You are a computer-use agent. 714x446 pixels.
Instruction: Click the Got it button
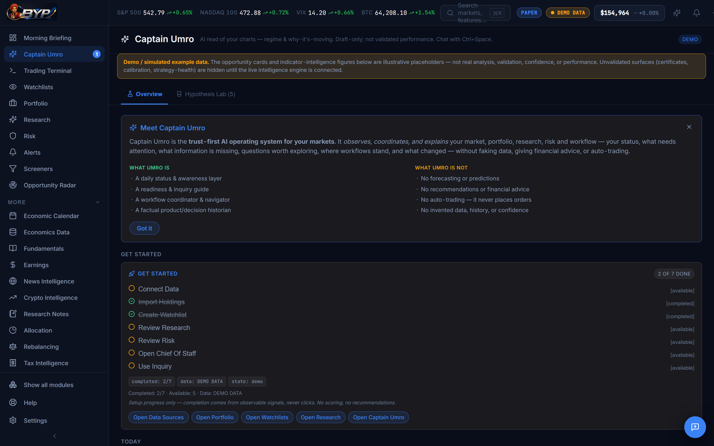click(x=145, y=228)
